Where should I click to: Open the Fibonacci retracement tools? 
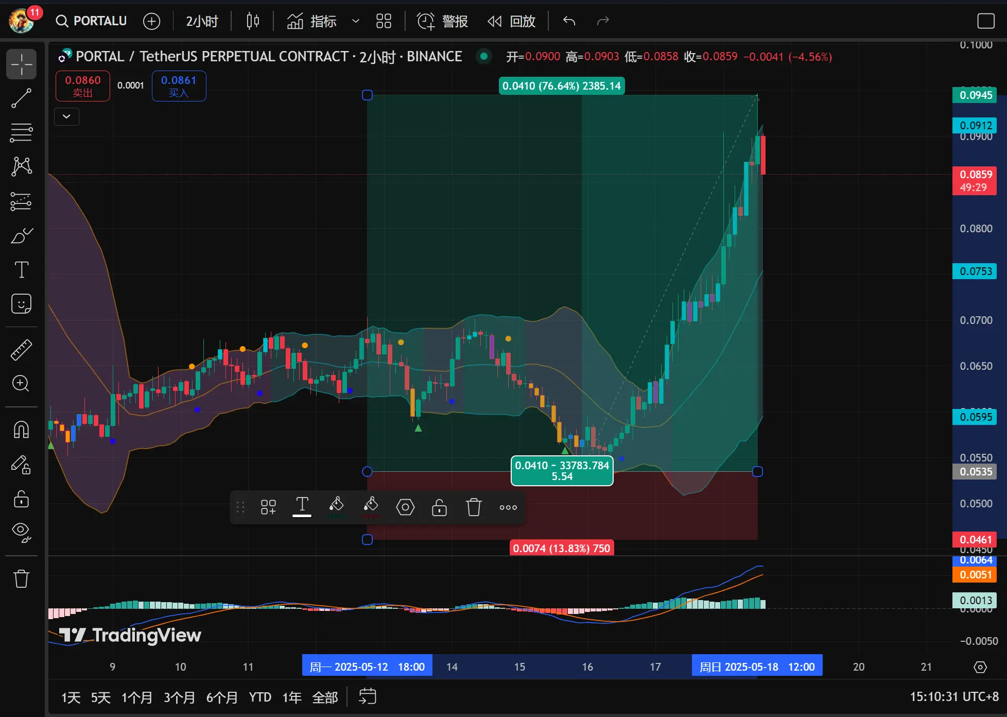coord(21,132)
